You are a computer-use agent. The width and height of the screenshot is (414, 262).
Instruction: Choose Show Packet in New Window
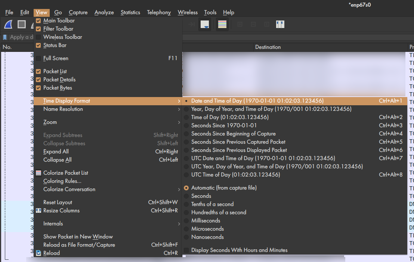[x=108, y=237]
